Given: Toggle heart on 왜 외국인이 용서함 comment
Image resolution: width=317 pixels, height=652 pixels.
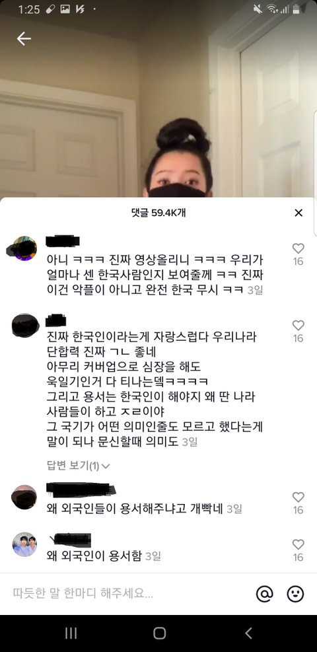Looking at the screenshot, I should click(x=298, y=544).
